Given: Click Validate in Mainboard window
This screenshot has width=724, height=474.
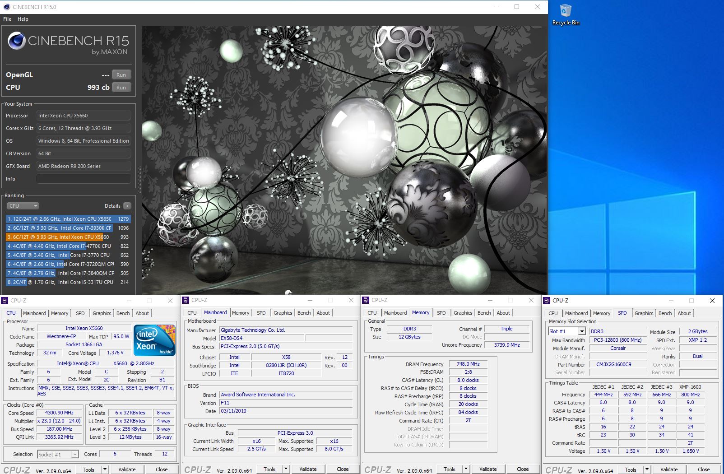Looking at the screenshot, I should click(308, 469).
